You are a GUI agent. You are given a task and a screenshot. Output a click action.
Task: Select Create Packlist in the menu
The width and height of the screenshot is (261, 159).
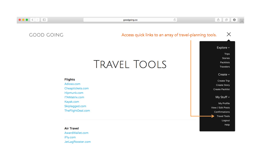click(222, 89)
